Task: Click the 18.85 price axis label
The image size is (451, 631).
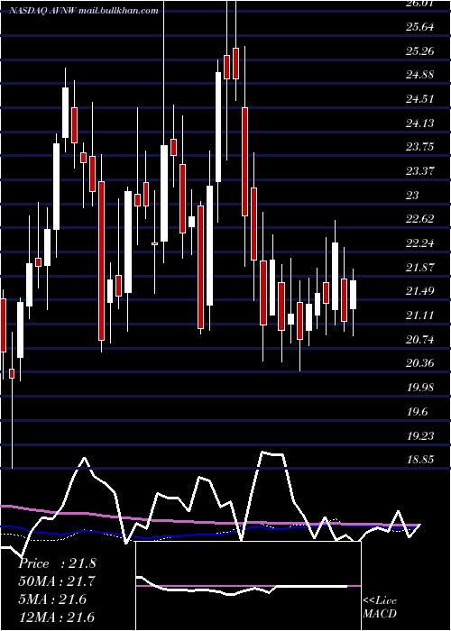Action: [x=420, y=460]
